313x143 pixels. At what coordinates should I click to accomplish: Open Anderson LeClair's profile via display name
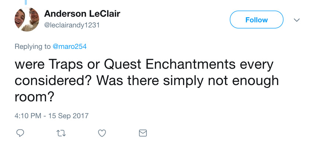point(82,14)
